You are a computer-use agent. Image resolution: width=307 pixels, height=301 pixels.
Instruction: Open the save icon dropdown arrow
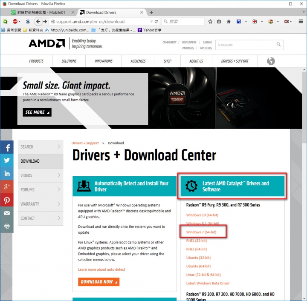(246, 21)
